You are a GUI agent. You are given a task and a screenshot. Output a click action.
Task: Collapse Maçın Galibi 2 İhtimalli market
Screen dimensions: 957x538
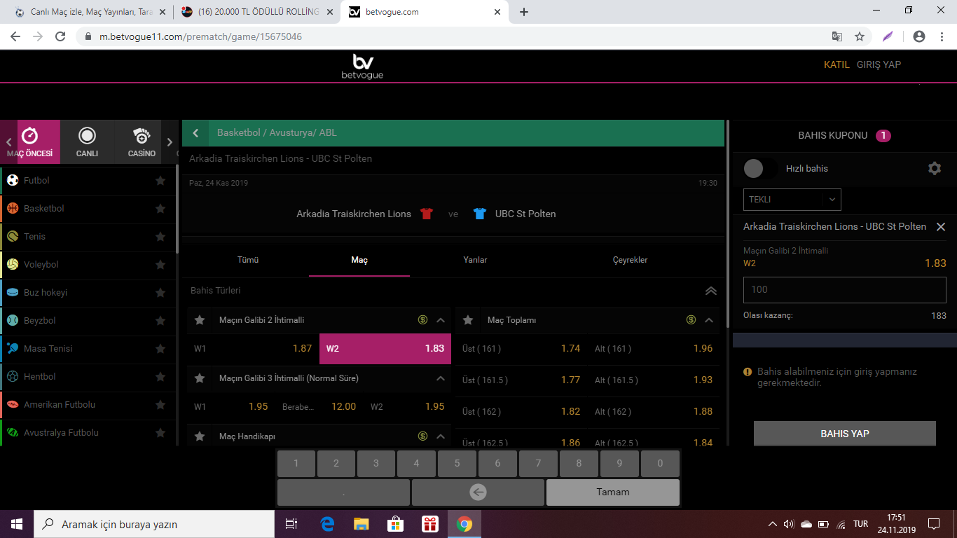tap(441, 320)
